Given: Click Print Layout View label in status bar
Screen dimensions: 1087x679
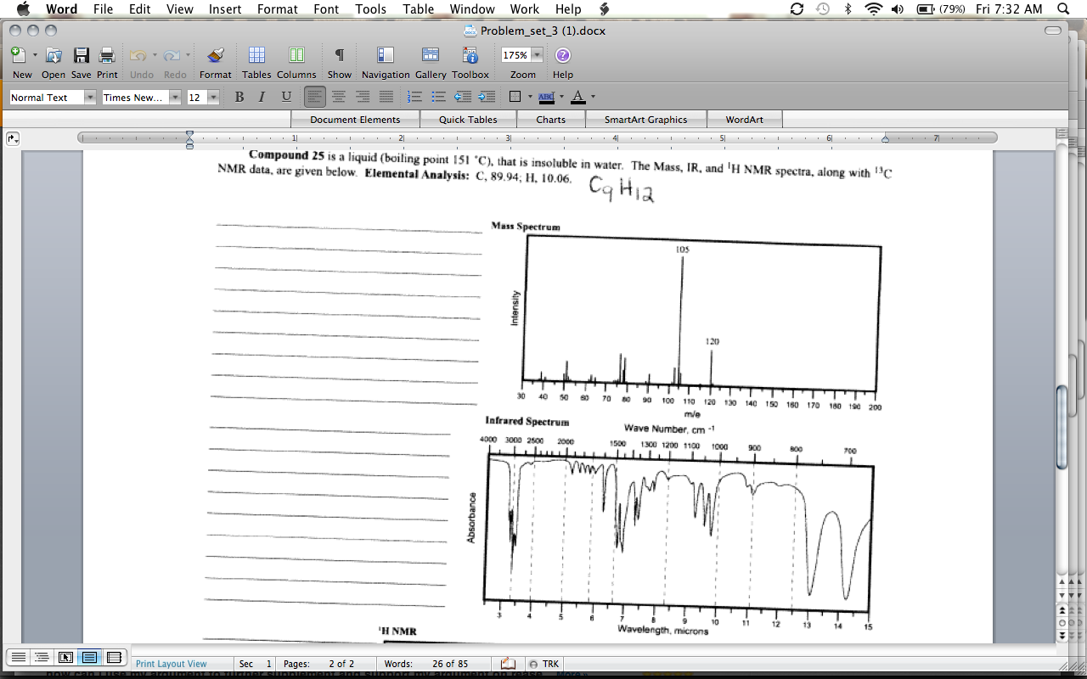Looking at the screenshot, I should tap(171, 664).
